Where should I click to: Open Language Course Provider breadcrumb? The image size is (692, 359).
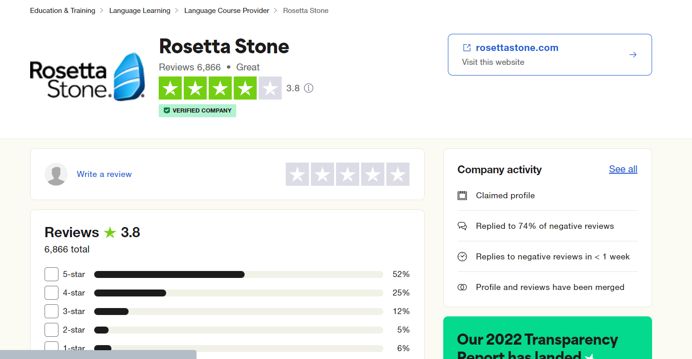pyautogui.click(x=226, y=10)
